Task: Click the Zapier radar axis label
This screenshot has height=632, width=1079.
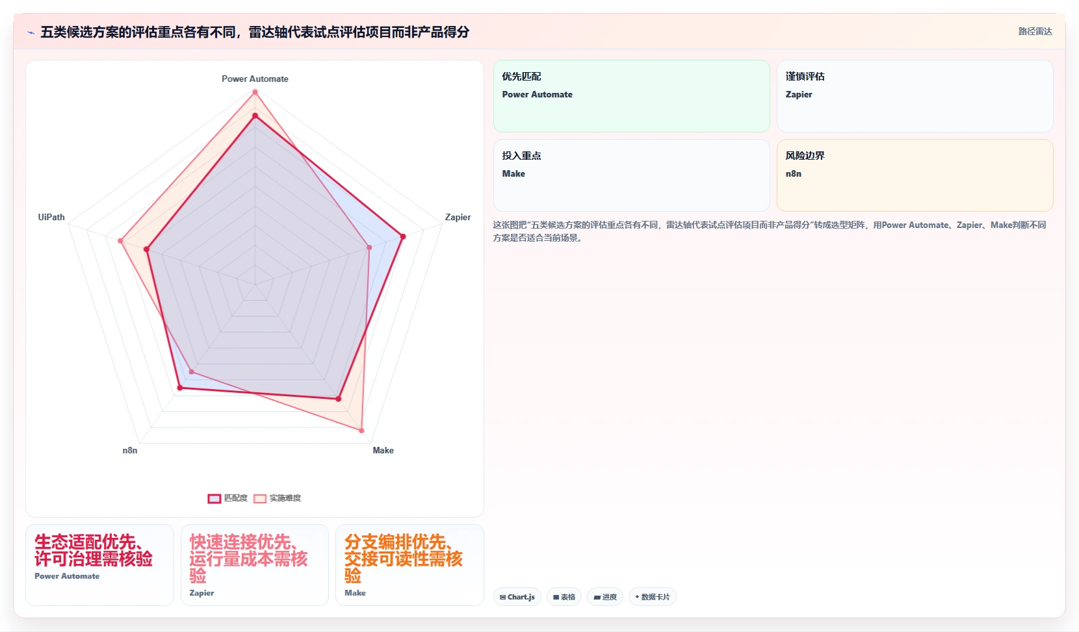Action: click(x=458, y=217)
